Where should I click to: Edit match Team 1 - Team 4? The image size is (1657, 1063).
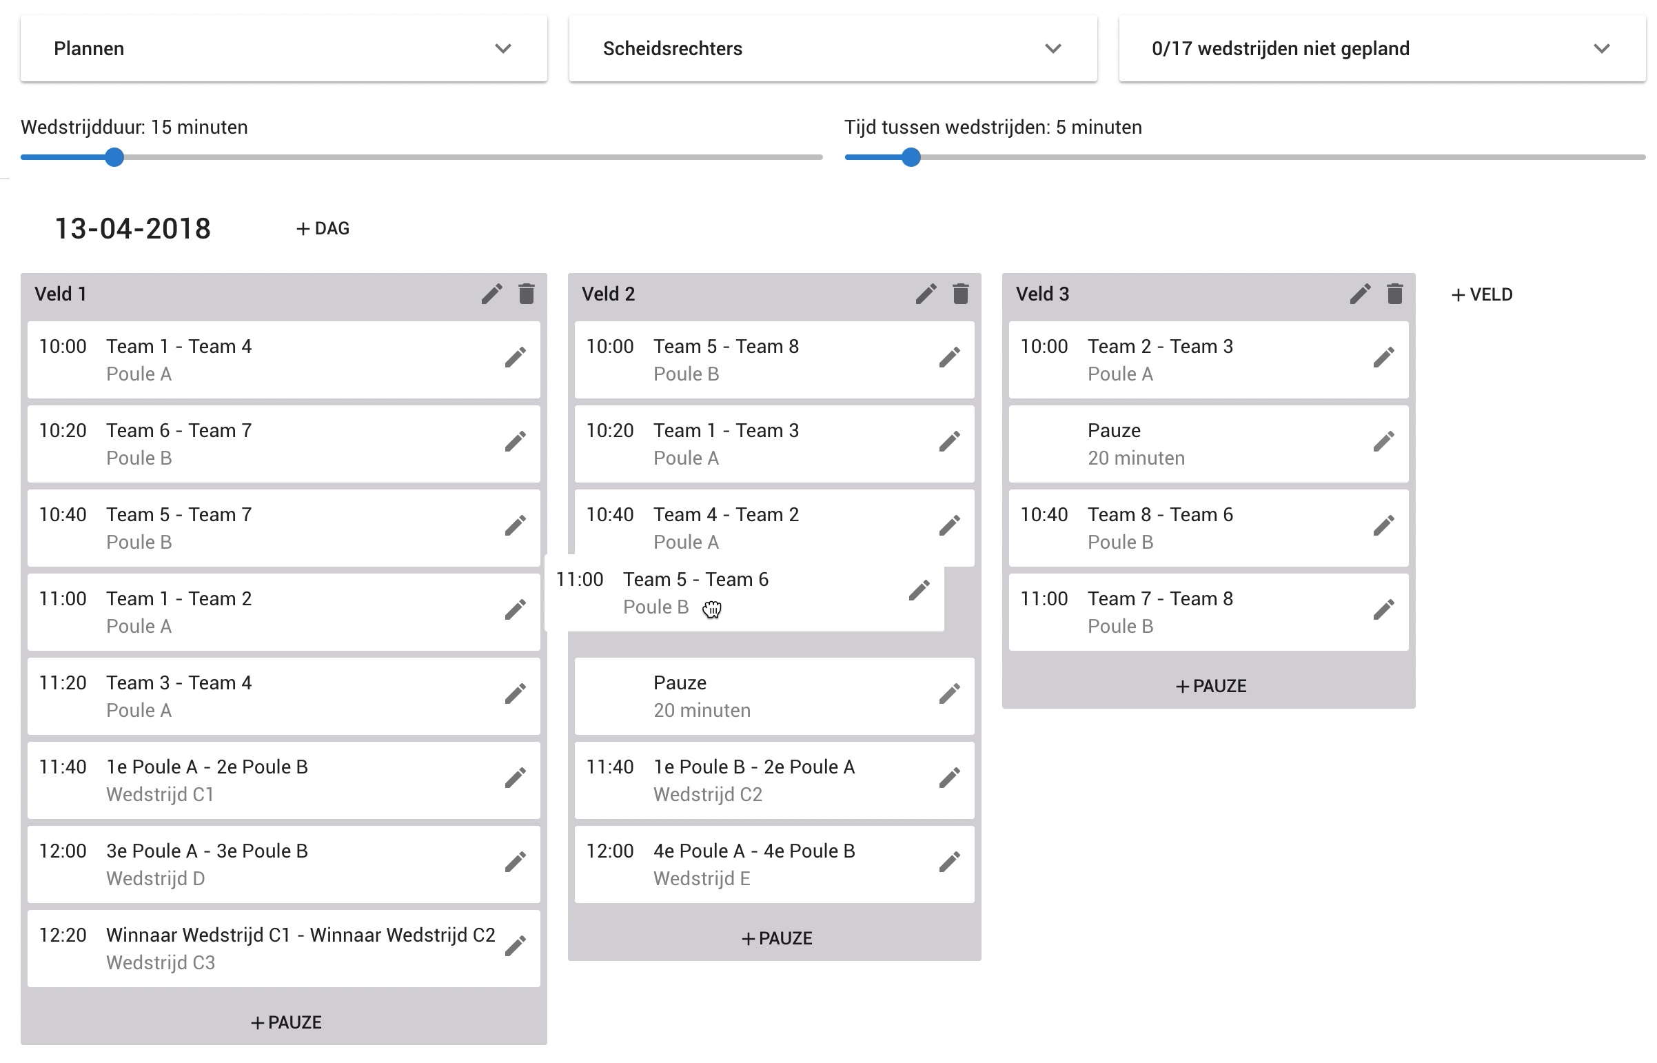(x=515, y=358)
